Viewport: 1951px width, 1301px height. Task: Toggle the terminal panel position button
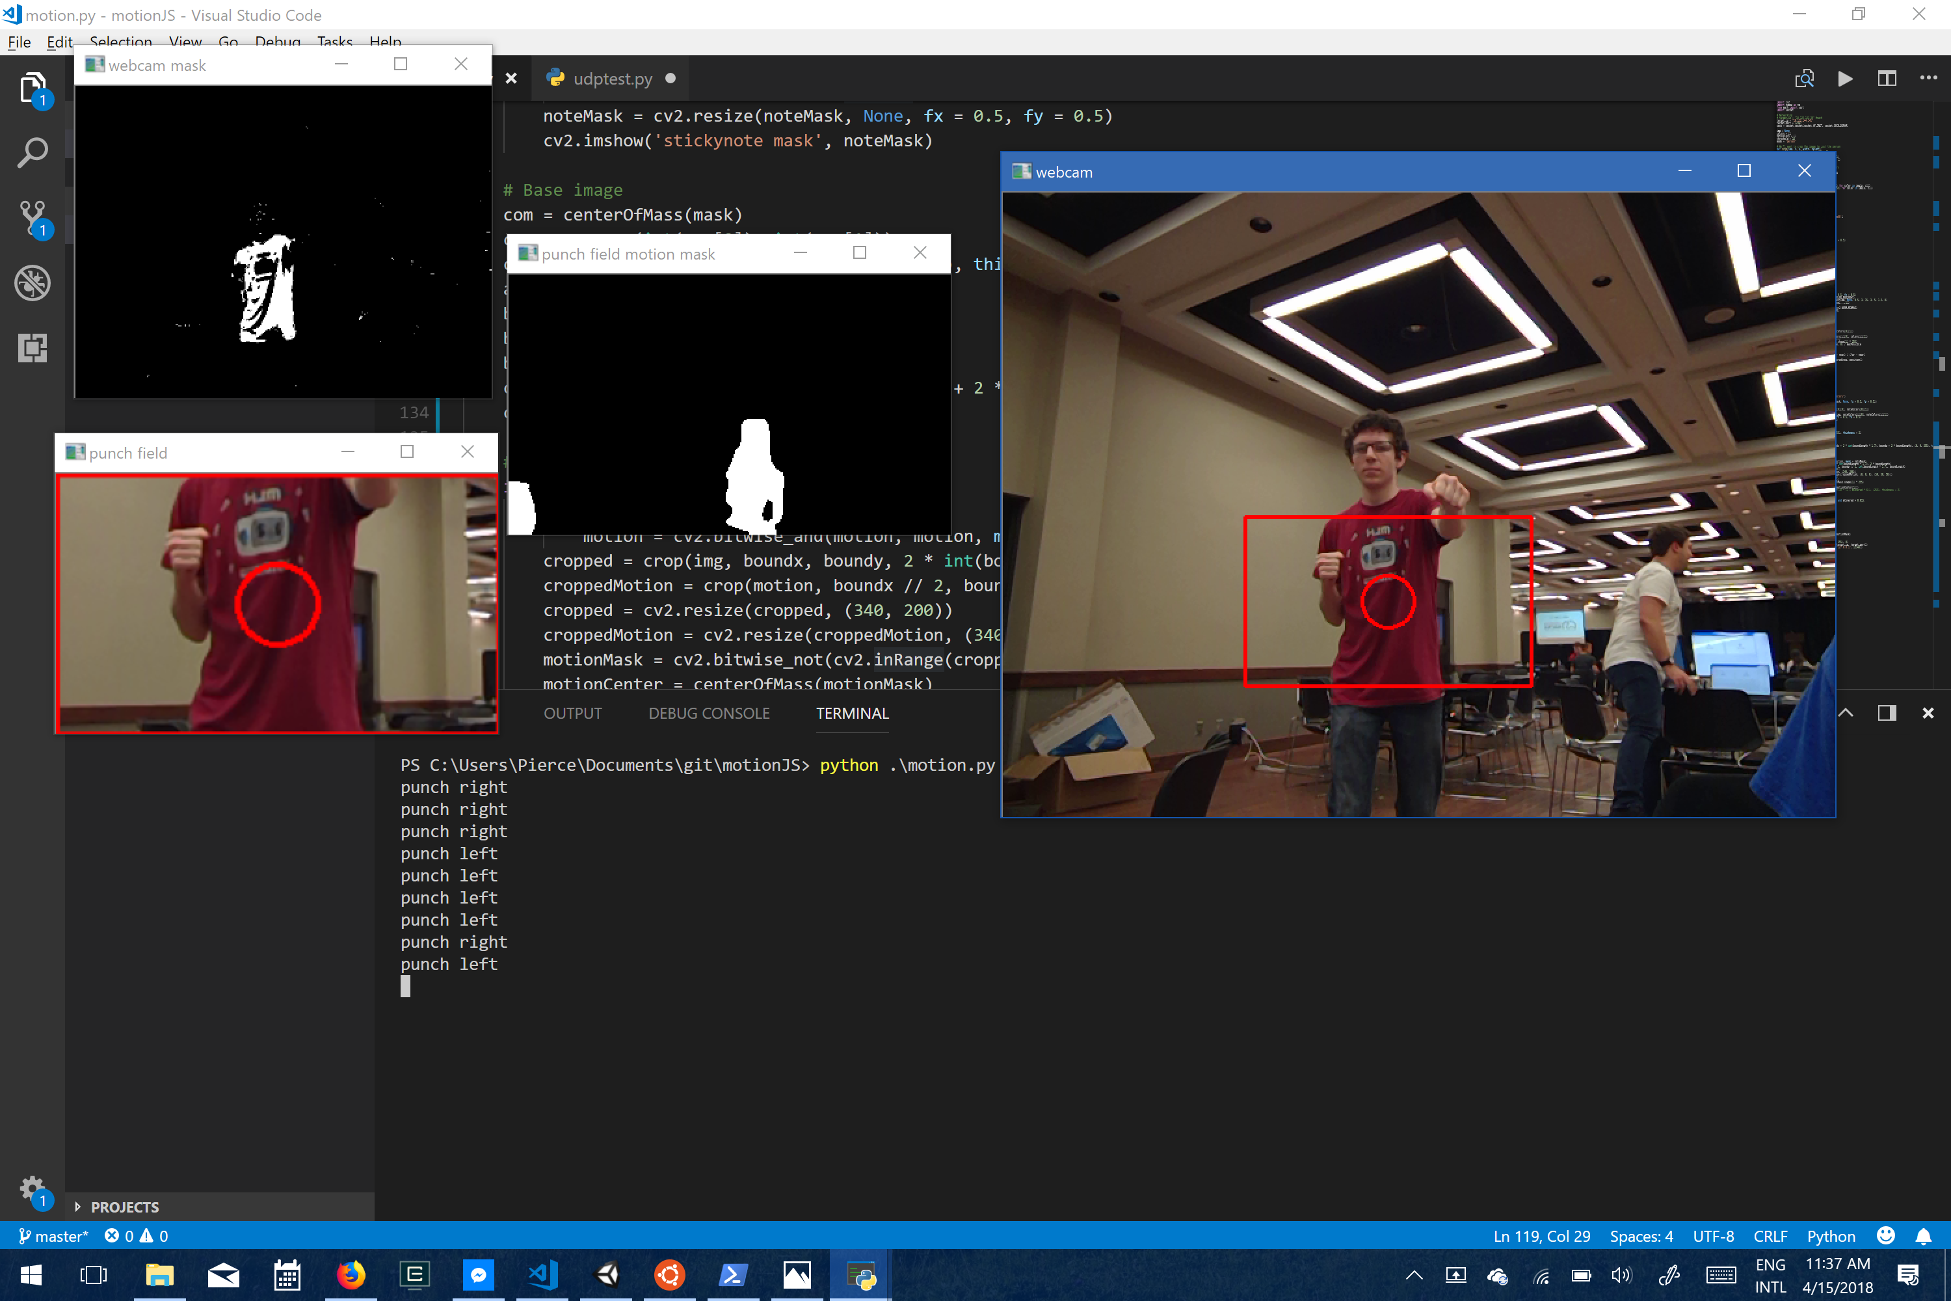(1887, 714)
